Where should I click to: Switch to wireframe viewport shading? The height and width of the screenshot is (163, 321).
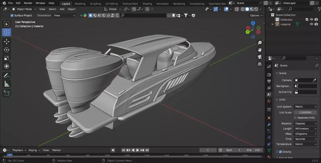tap(243, 9)
